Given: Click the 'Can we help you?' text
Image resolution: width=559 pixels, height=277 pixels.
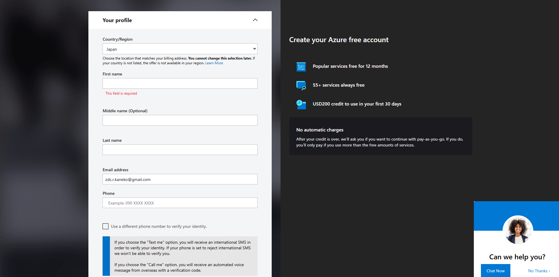Looking at the screenshot, I should (517, 257).
